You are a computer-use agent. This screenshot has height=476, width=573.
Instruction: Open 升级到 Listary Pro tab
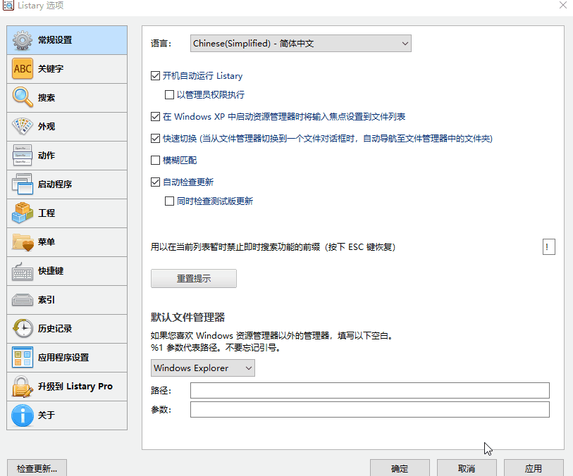(67, 386)
